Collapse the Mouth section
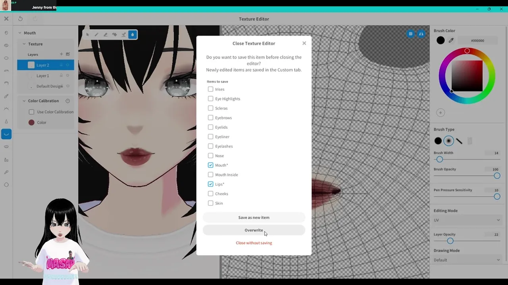This screenshot has height=285, width=508. (19, 33)
